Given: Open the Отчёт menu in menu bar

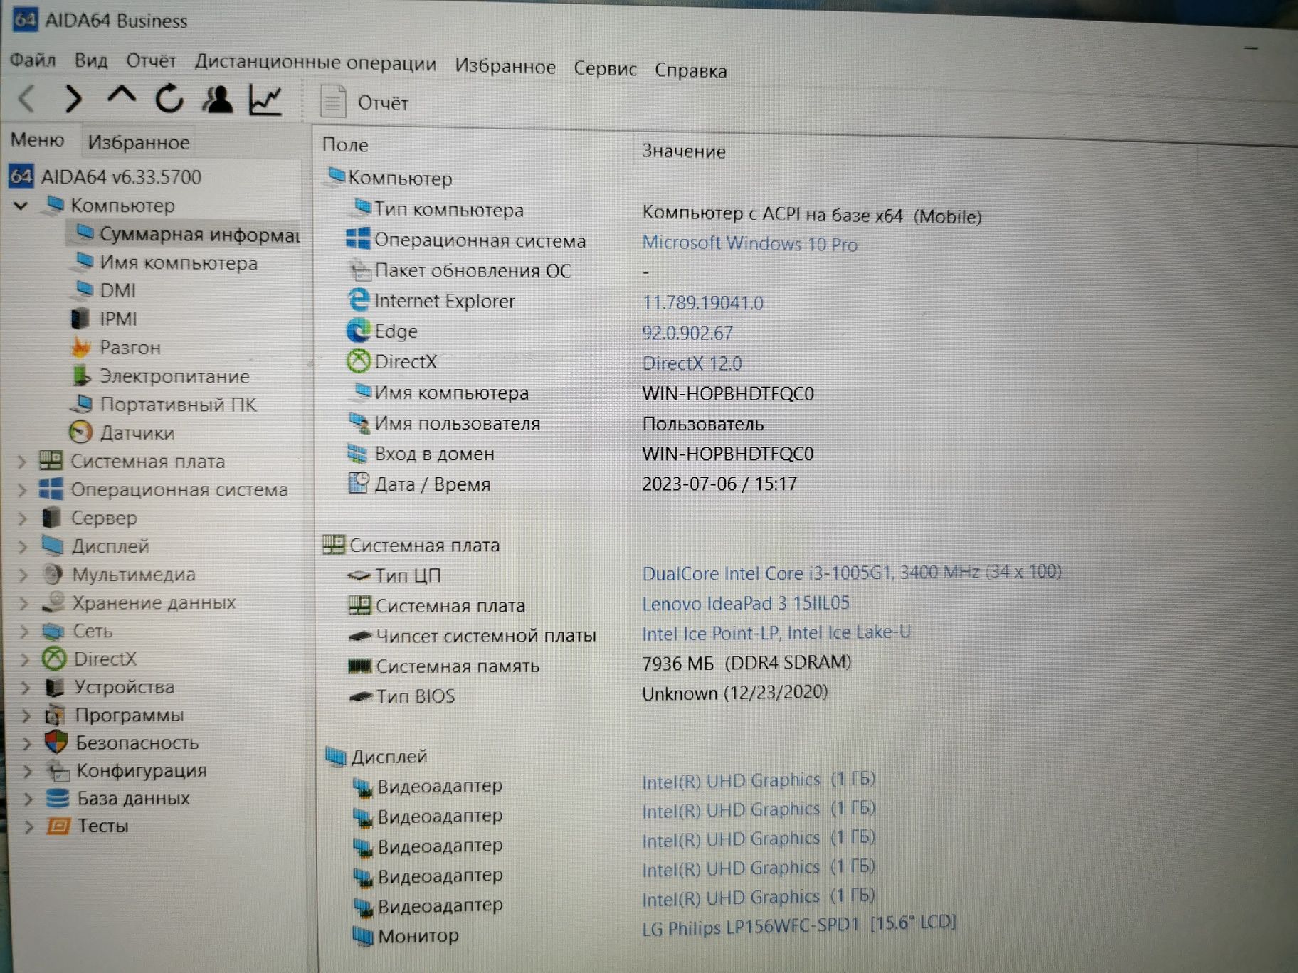Looking at the screenshot, I should [x=151, y=62].
